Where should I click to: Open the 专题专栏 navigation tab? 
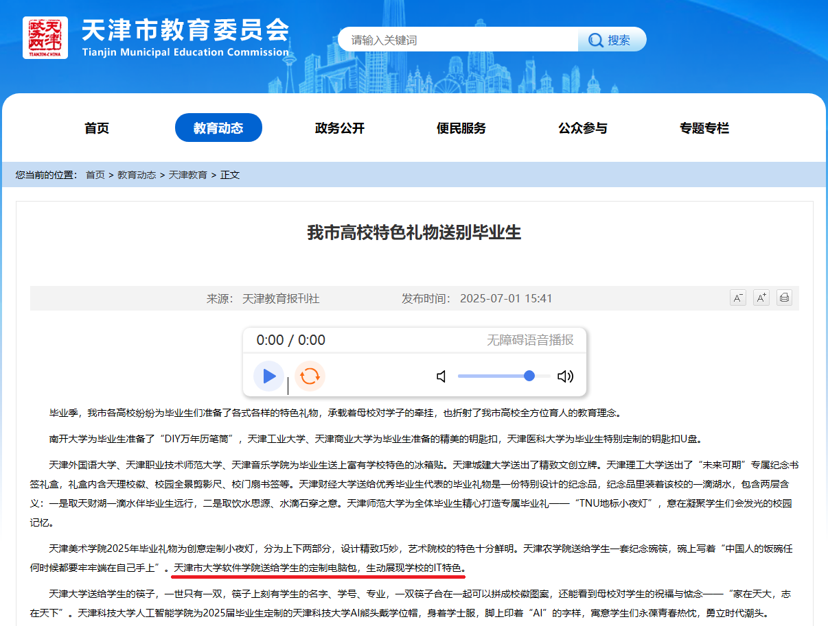point(704,128)
